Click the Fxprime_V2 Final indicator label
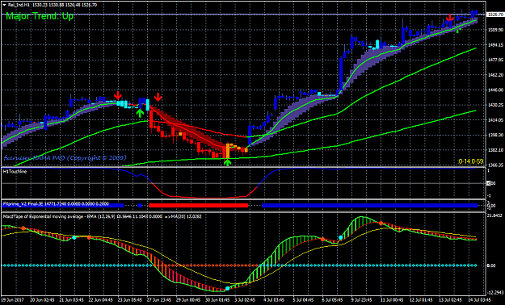505x305 pixels. pyautogui.click(x=56, y=204)
